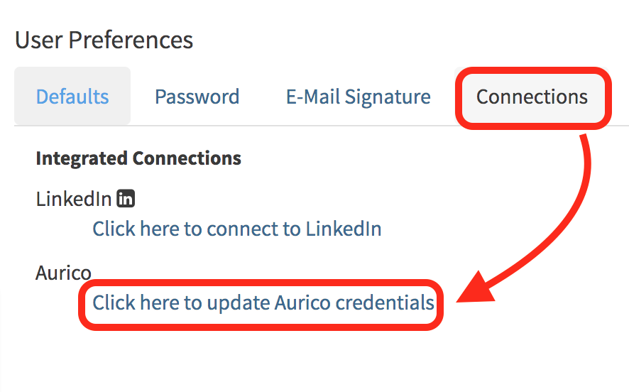Viewport: 629px width, 392px height.
Task: Select the Aurico connection label
Action: (x=63, y=273)
